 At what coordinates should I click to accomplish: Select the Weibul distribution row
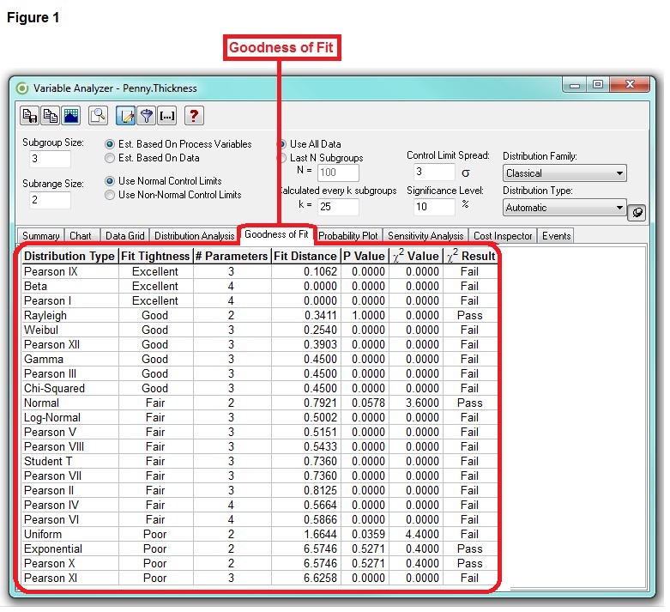point(260,330)
